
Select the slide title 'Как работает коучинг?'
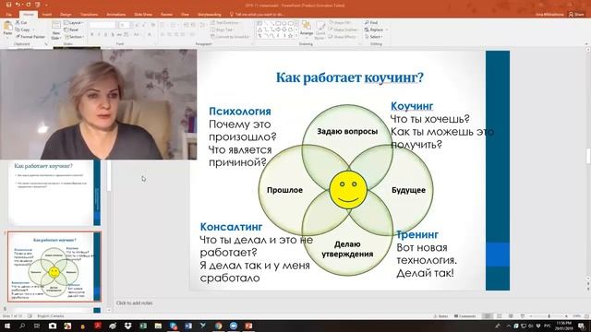click(350, 77)
